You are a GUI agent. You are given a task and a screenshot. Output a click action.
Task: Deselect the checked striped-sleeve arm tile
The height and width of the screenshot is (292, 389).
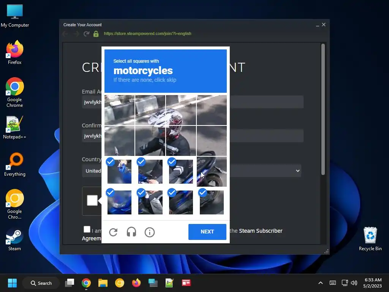181,171
